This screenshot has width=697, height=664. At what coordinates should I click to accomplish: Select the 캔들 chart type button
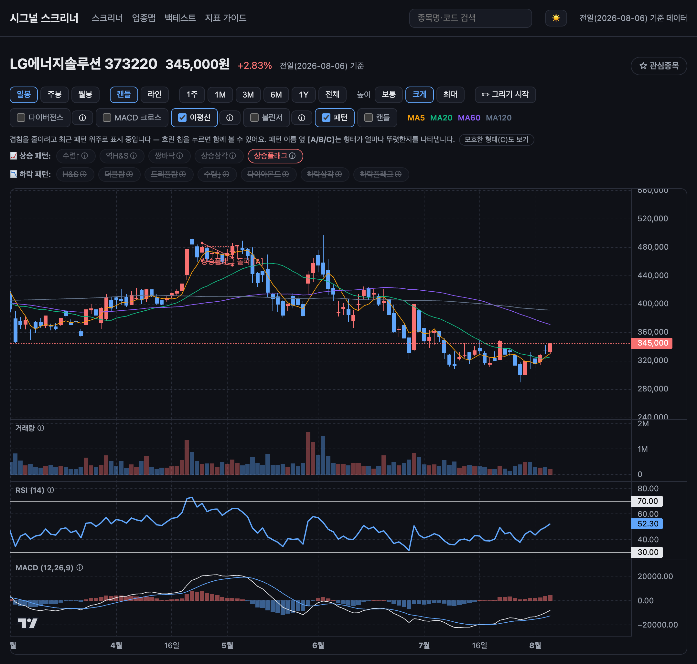click(x=124, y=95)
